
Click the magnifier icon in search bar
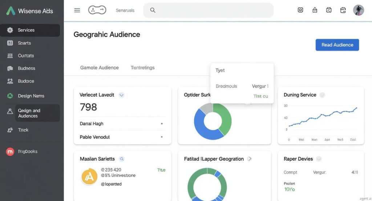tap(153, 10)
